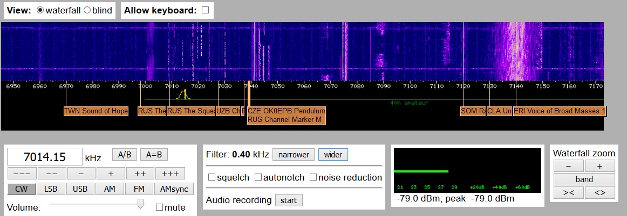Switch to USB mode

pos(80,189)
